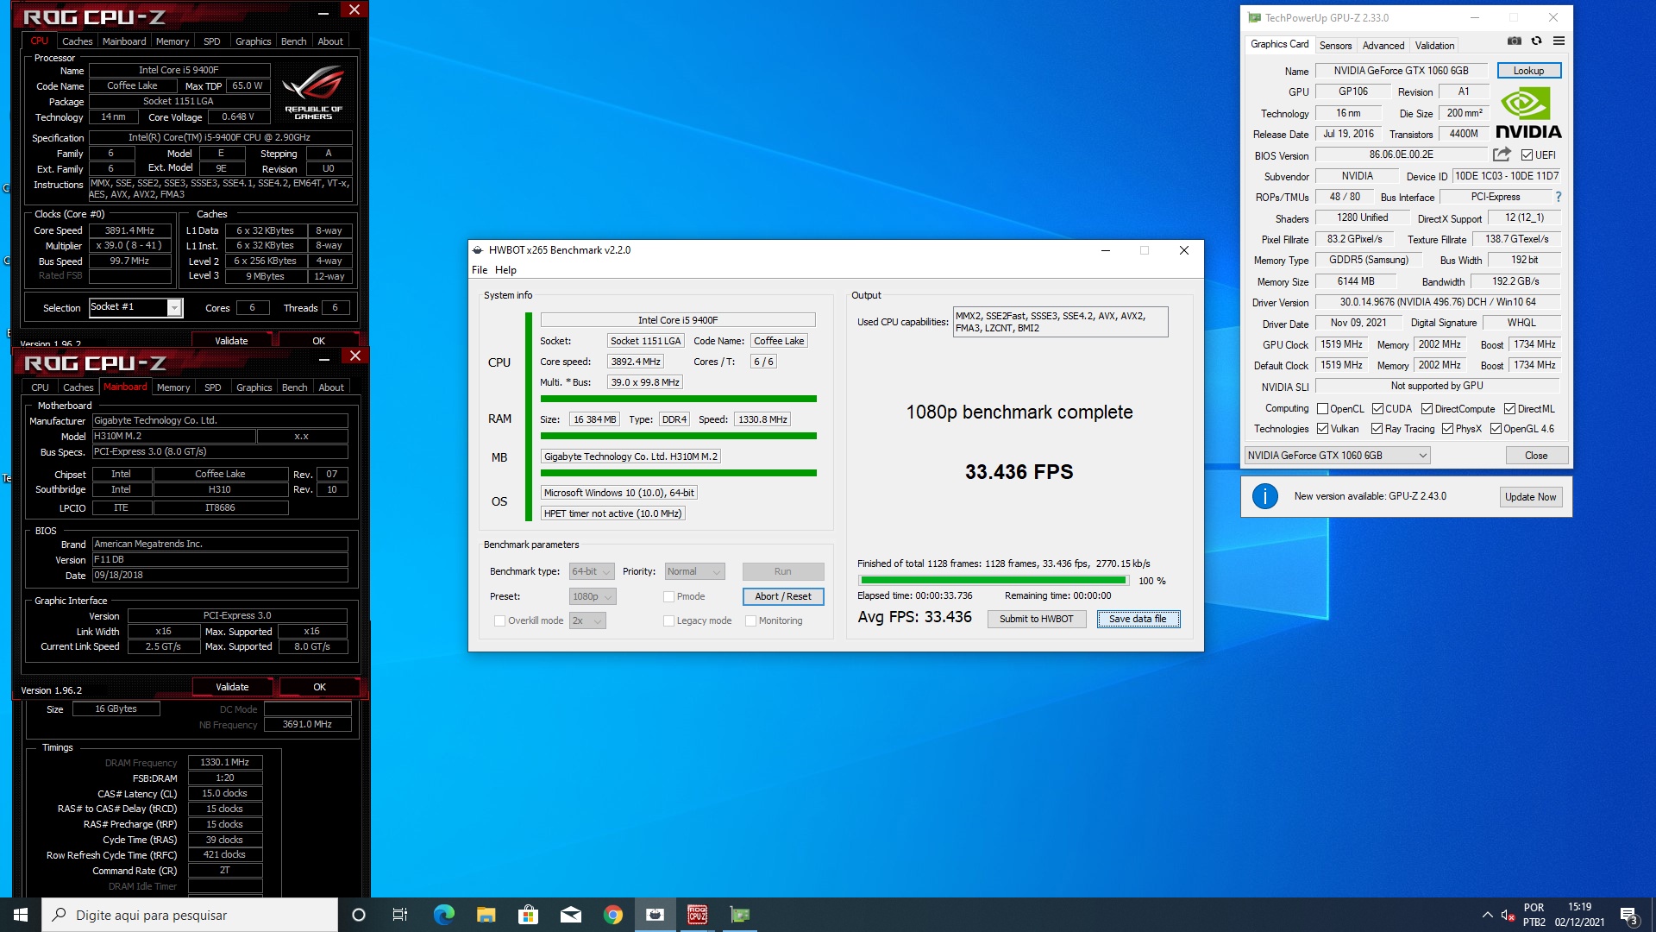The image size is (1656, 932).
Task: Click Validate in the top CPU-Z window
Action: coord(231,341)
